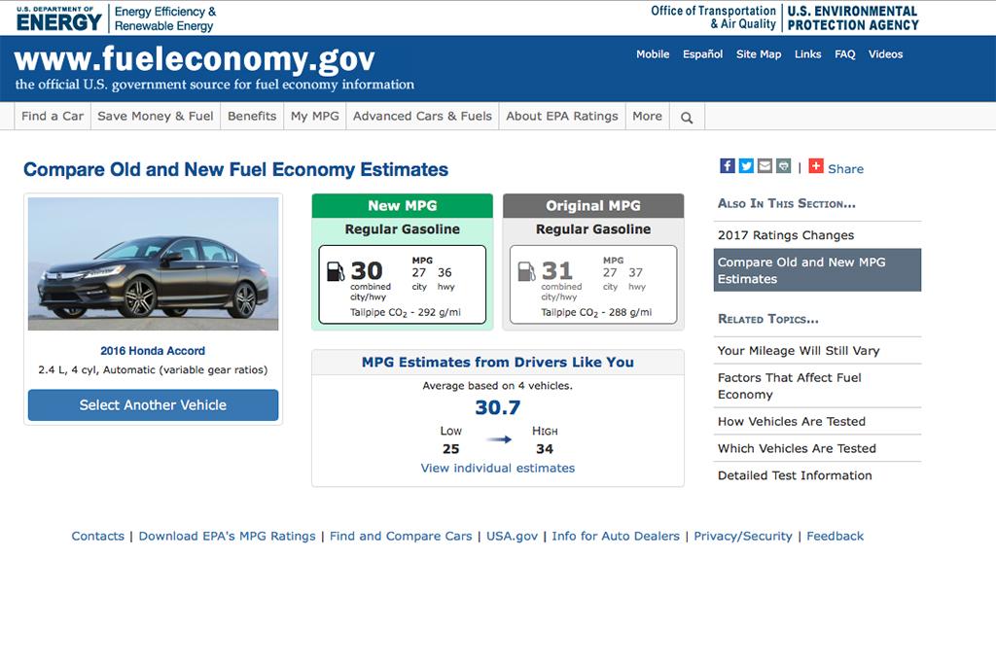
Task: Open the Site Map link
Action: (759, 54)
